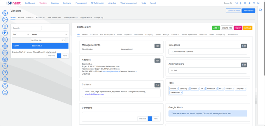Edit the Administrators section
The width and height of the screenshot is (265, 126).
(x=244, y=65)
